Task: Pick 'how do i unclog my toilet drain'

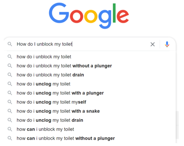Action: (50, 120)
